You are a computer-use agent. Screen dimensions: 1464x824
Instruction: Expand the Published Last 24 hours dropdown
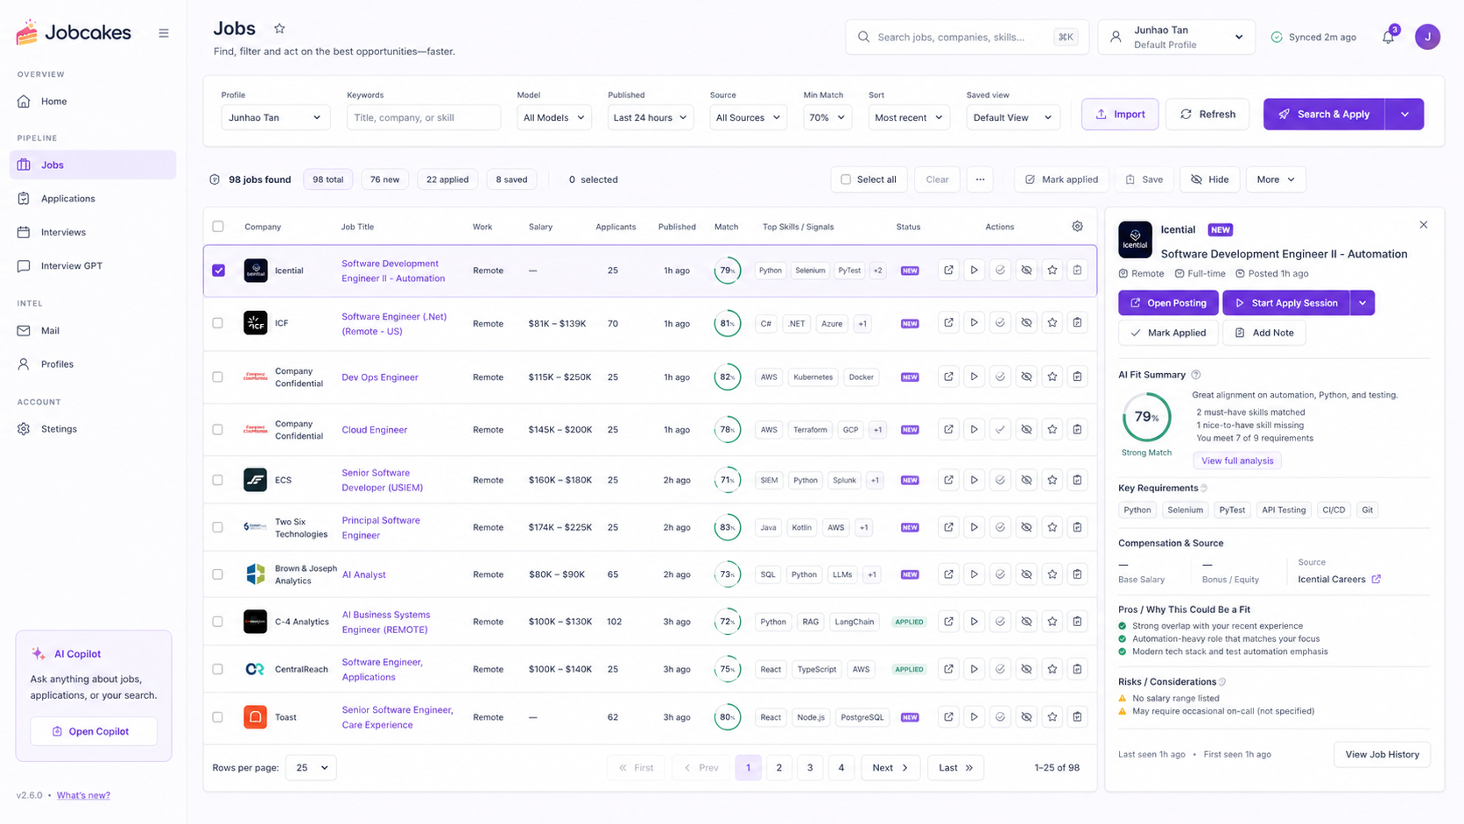pos(651,117)
